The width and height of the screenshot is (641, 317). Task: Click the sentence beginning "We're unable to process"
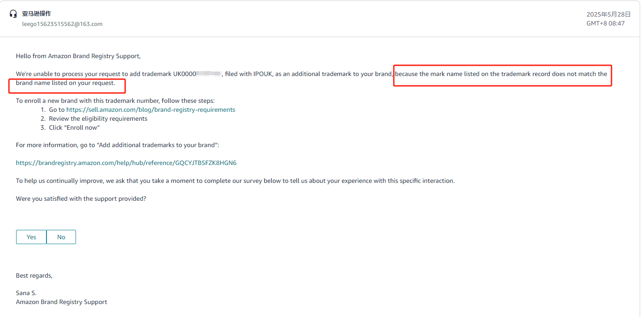pos(312,78)
